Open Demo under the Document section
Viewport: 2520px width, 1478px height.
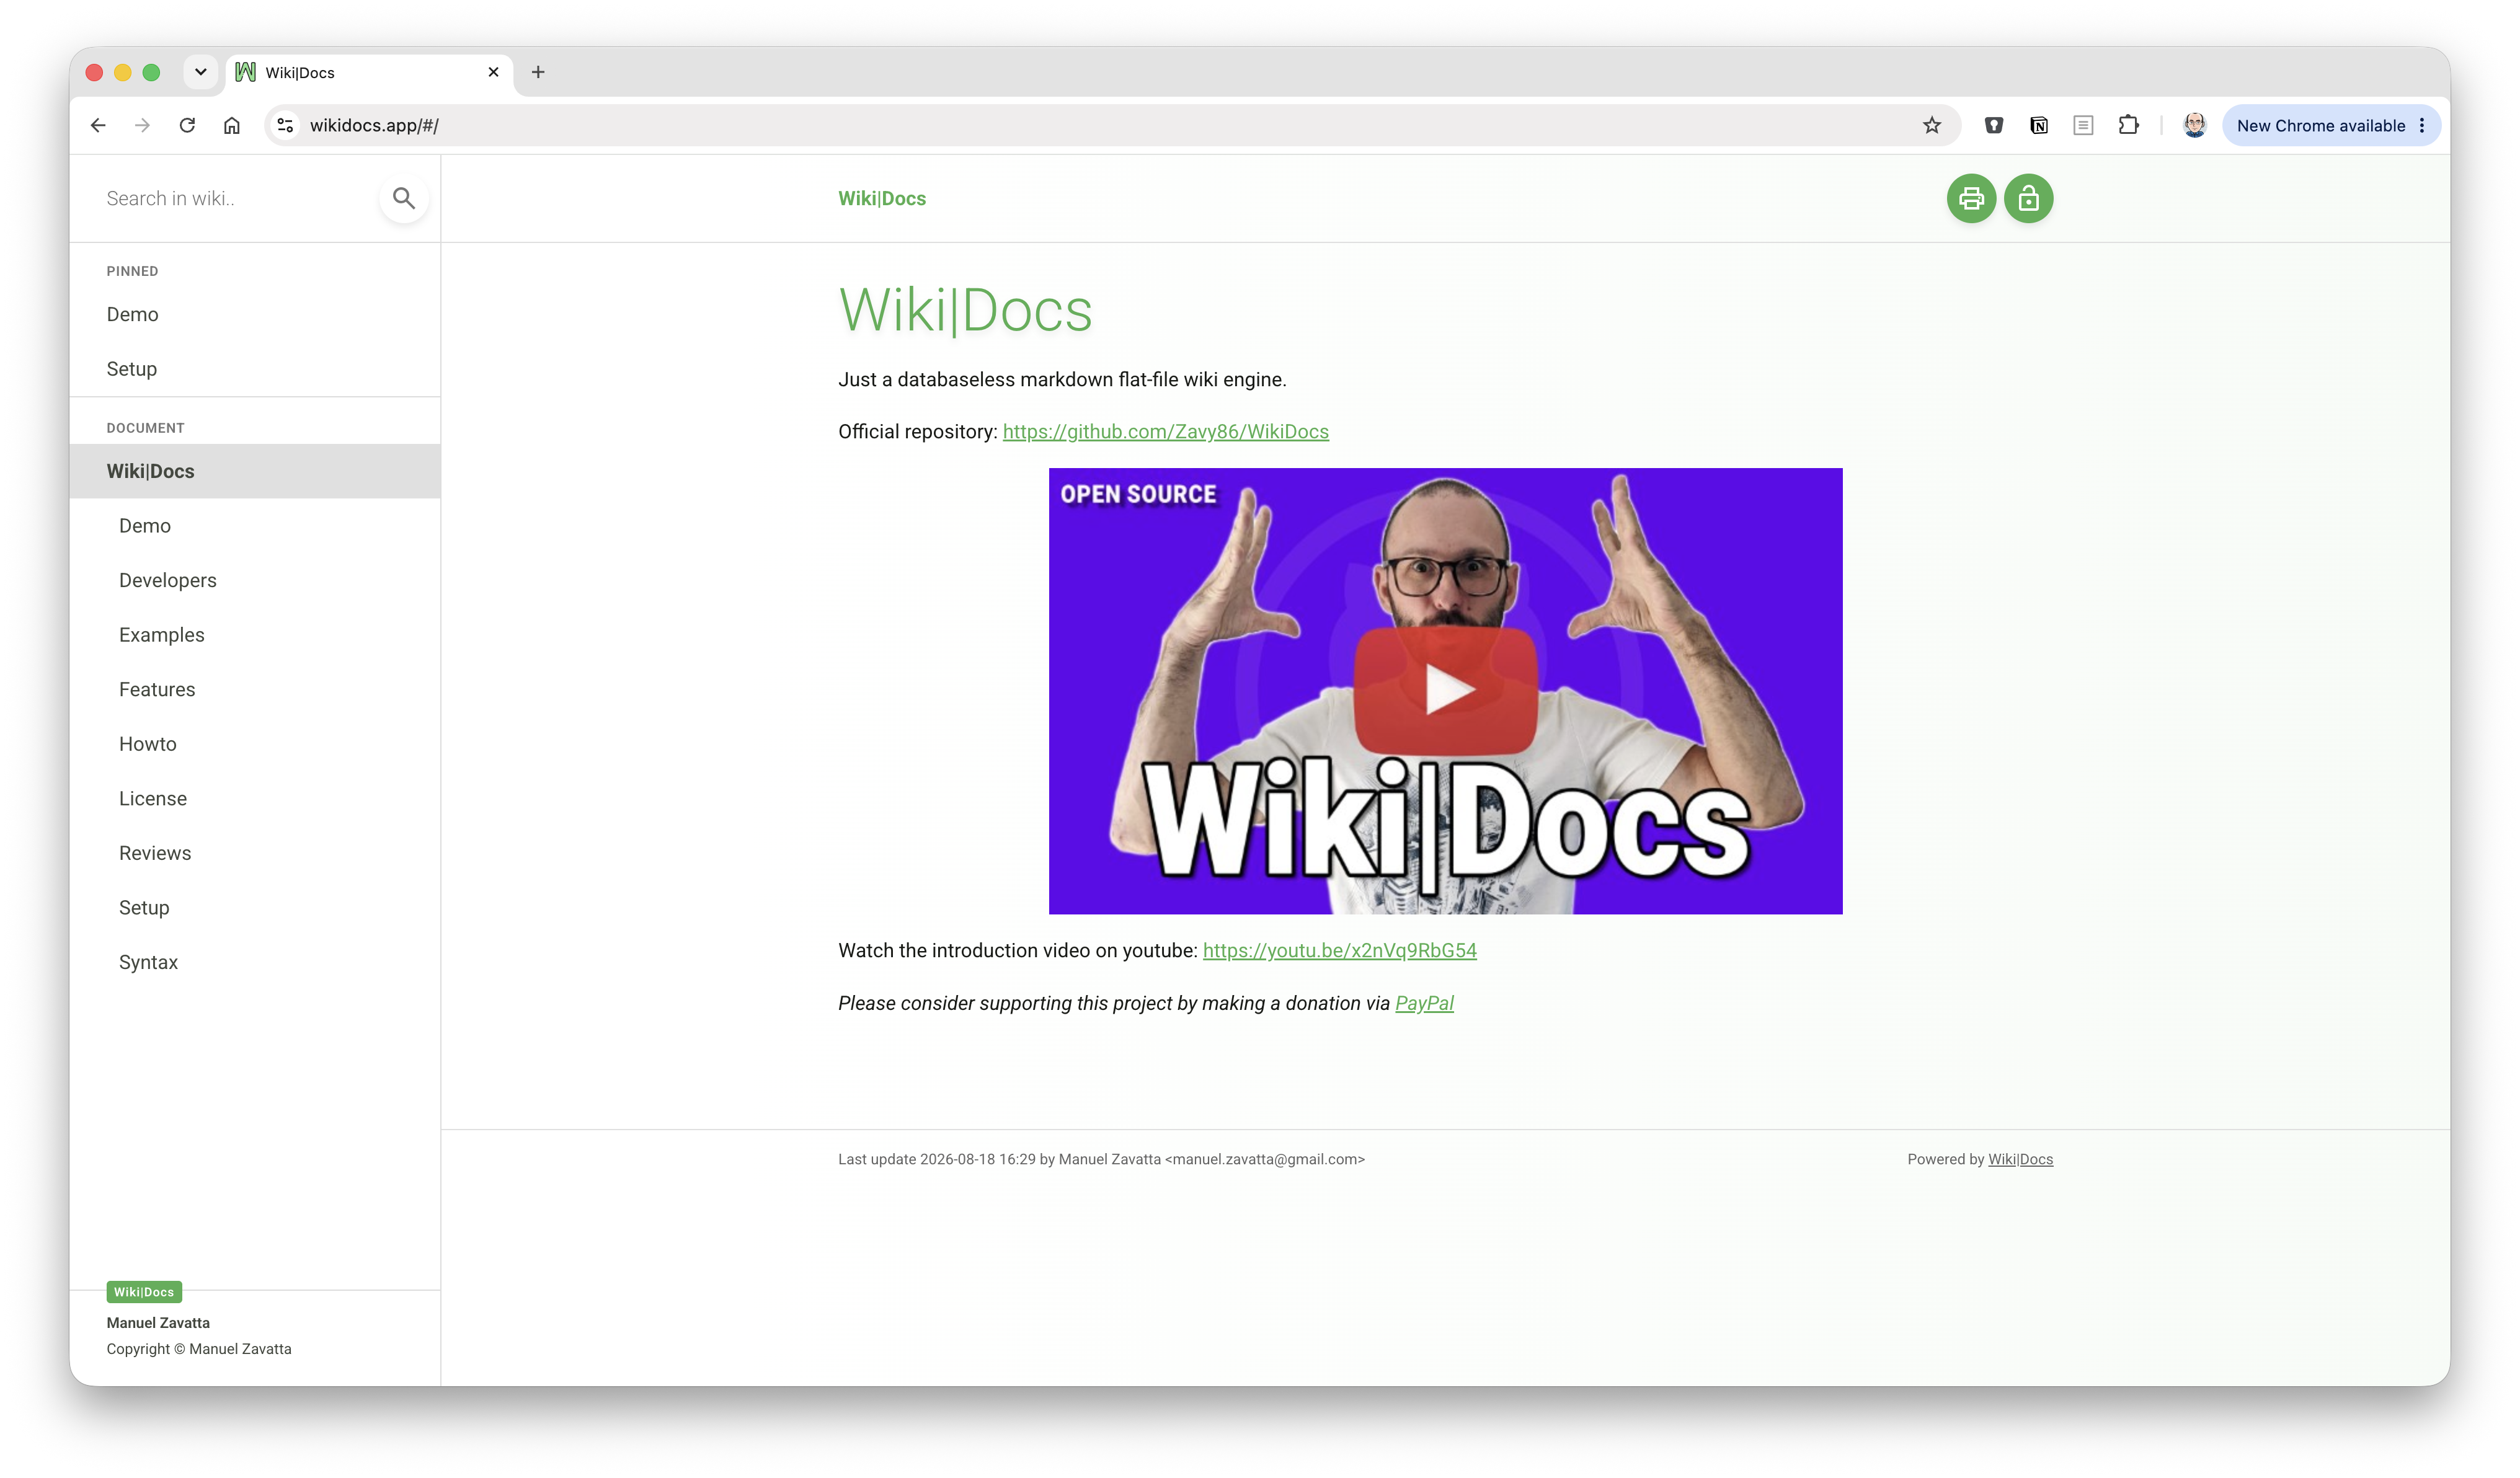[x=255, y=526]
